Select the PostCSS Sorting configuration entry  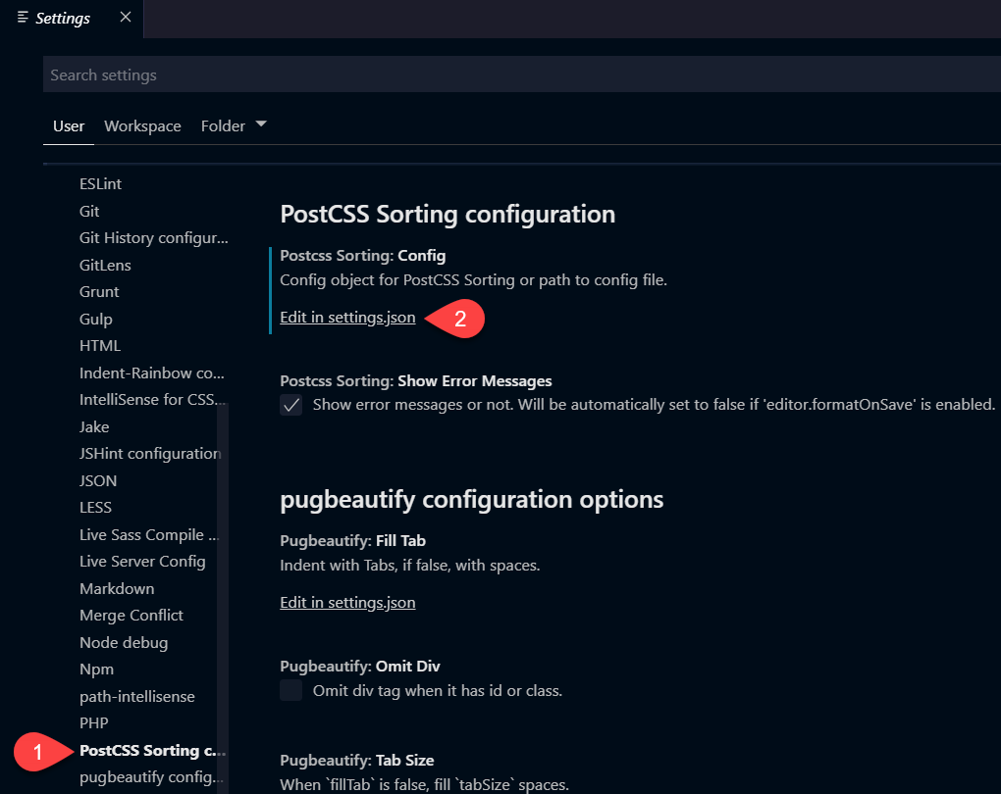click(150, 750)
